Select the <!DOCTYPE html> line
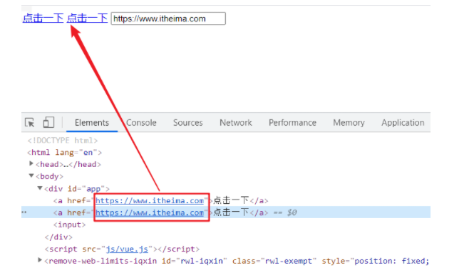The width and height of the screenshot is (469, 275). tap(63, 140)
